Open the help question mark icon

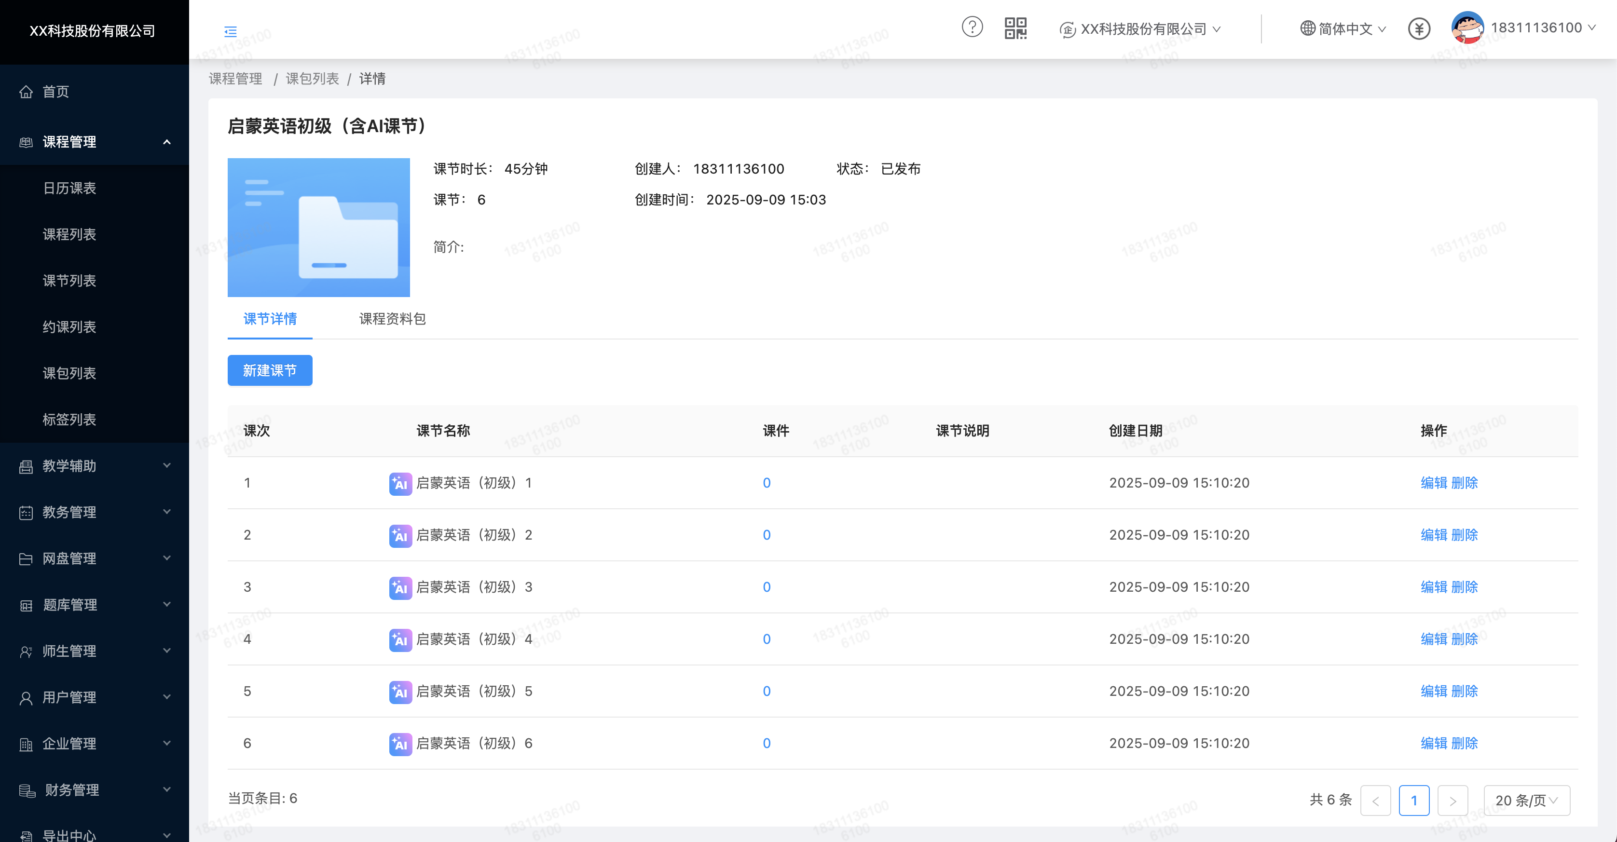coord(972,27)
